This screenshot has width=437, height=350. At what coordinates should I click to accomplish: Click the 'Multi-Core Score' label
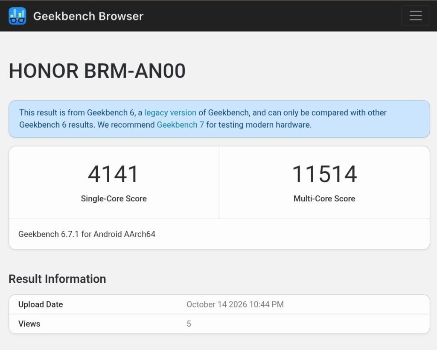pyautogui.click(x=324, y=198)
